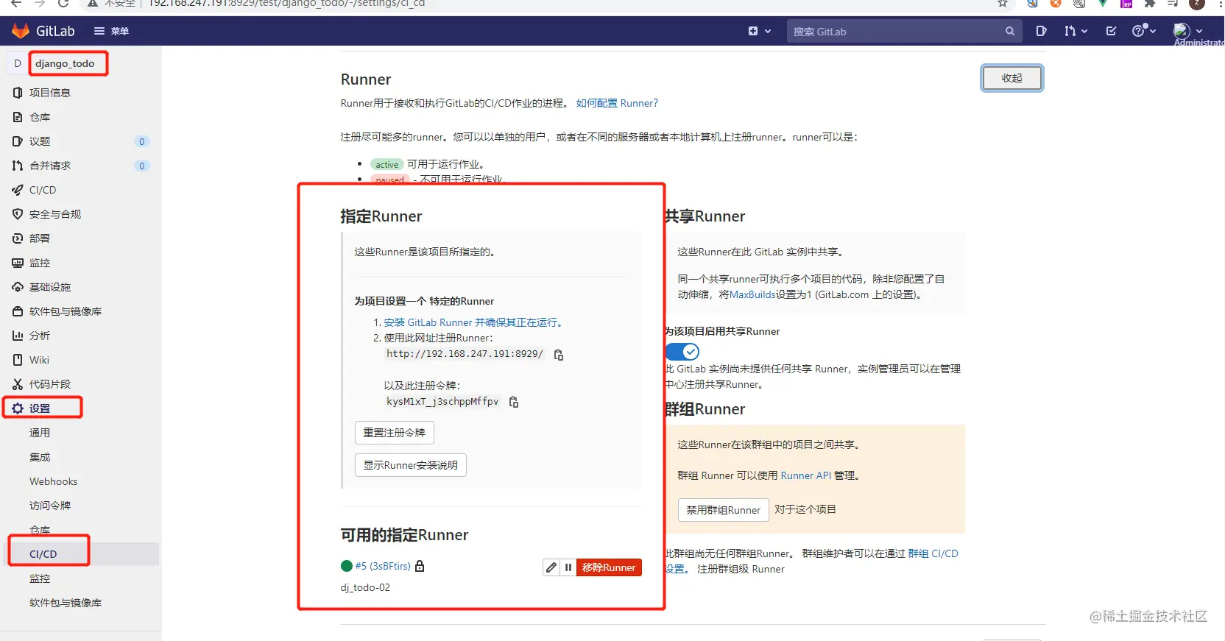Open the 菜单 hamburger menu
The height and width of the screenshot is (641, 1225).
(111, 31)
